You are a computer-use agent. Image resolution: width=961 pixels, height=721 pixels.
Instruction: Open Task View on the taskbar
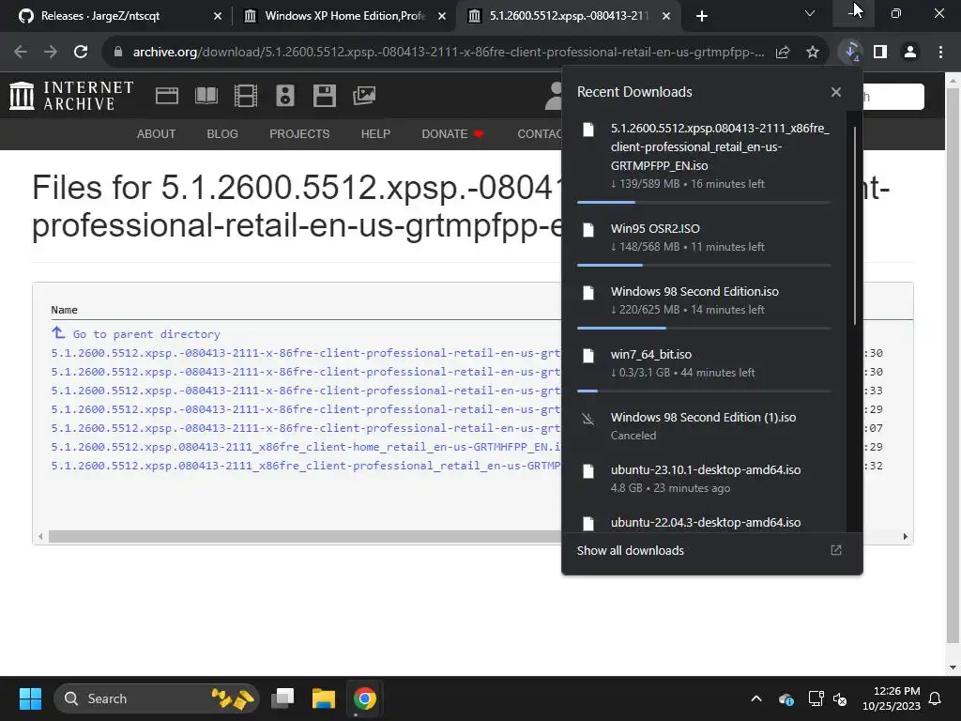click(x=283, y=698)
